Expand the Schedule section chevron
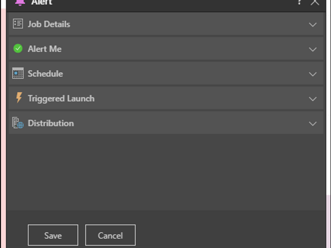Screen dimensions: 331x248 (x=313, y=74)
